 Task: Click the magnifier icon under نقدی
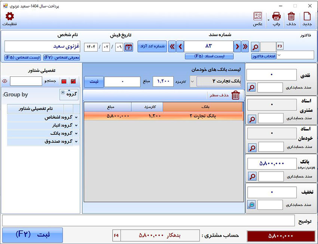pyautogui.click(x=251, y=88)
